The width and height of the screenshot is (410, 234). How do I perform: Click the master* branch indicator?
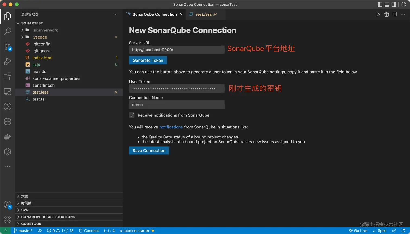pyautogui.click(x=23, y=231)
